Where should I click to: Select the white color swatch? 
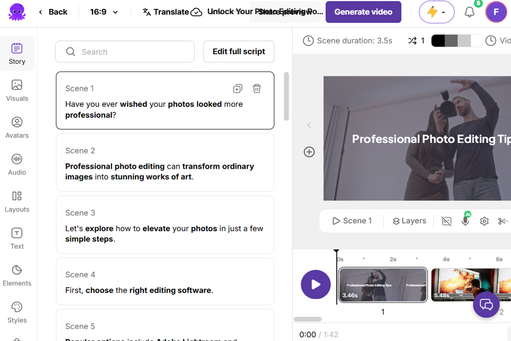pyautogui.click(x=477, y=41)
